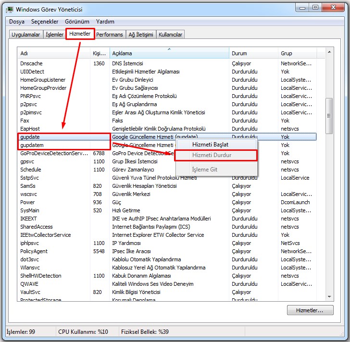Screen dimensions: 350x342
Task: Open the Seçenekler menu
Action: pyautogui.click(x=45, y=22)
